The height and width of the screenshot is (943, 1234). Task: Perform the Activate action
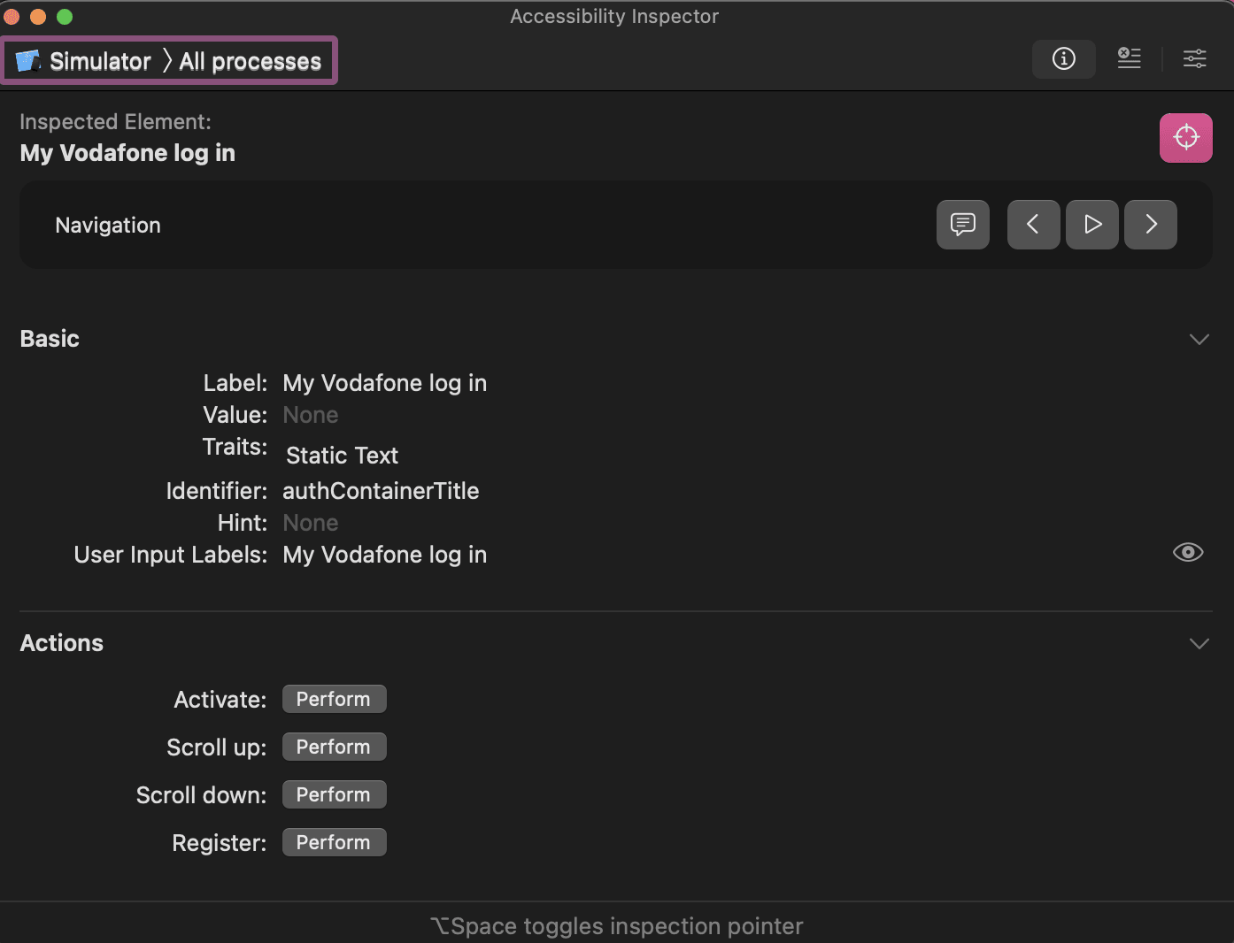coord(334,699)
